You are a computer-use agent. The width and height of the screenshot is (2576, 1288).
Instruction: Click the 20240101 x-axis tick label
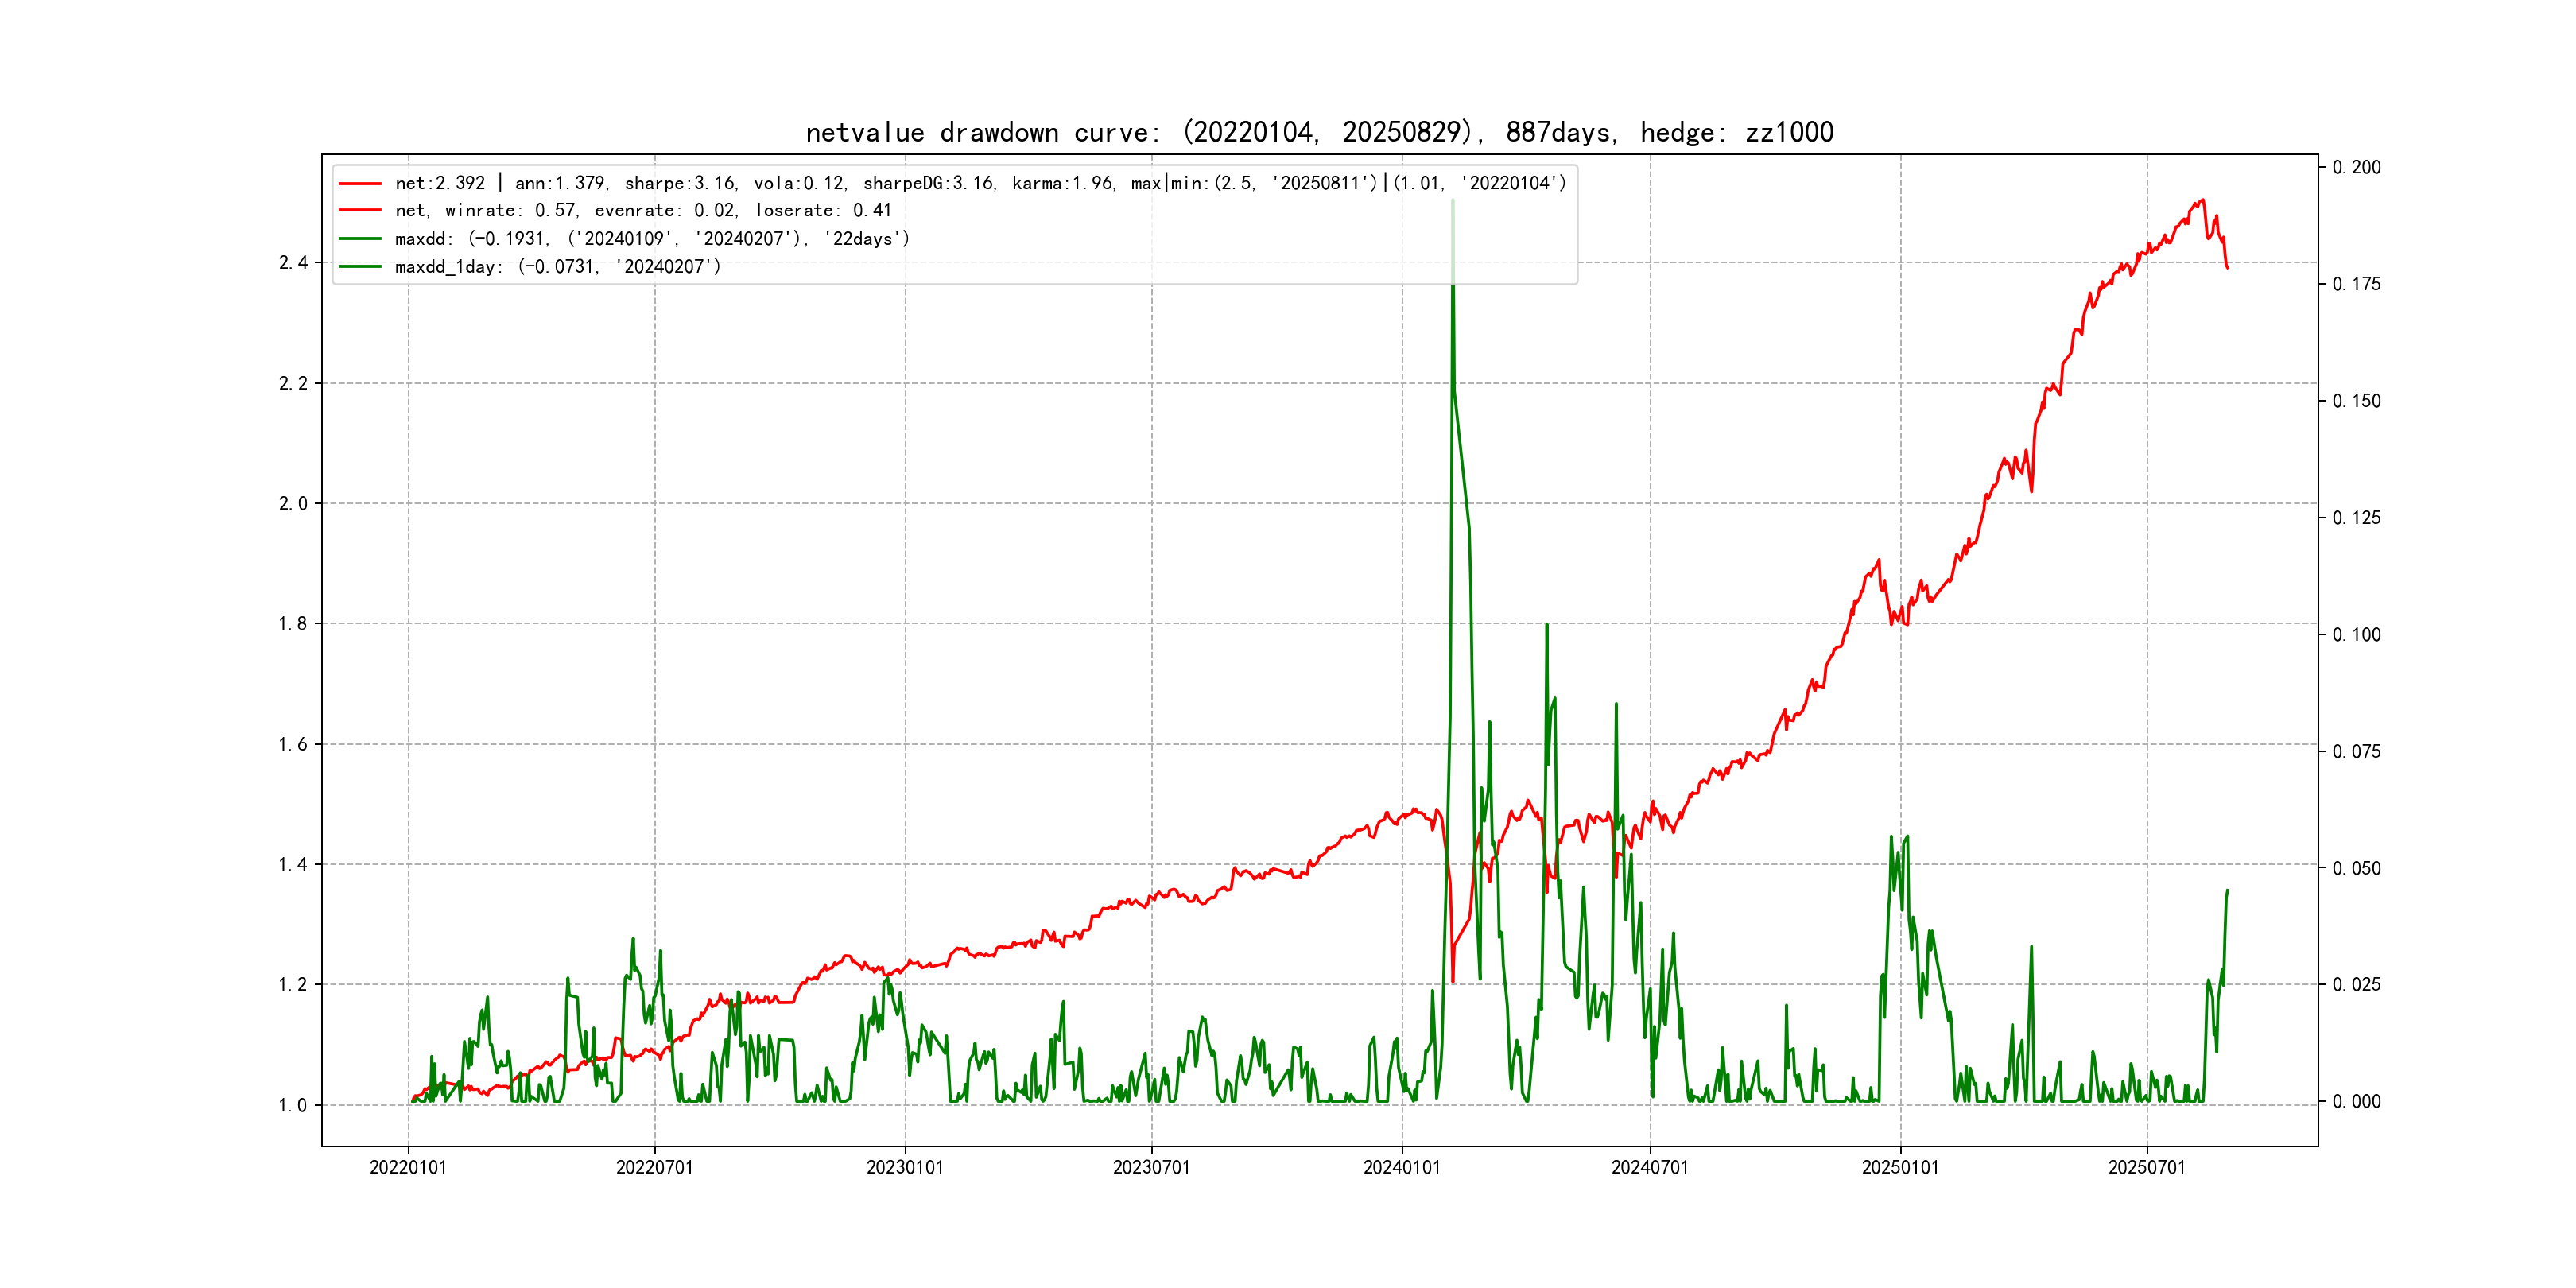pyautogui.click(x=1402, y=1167)
